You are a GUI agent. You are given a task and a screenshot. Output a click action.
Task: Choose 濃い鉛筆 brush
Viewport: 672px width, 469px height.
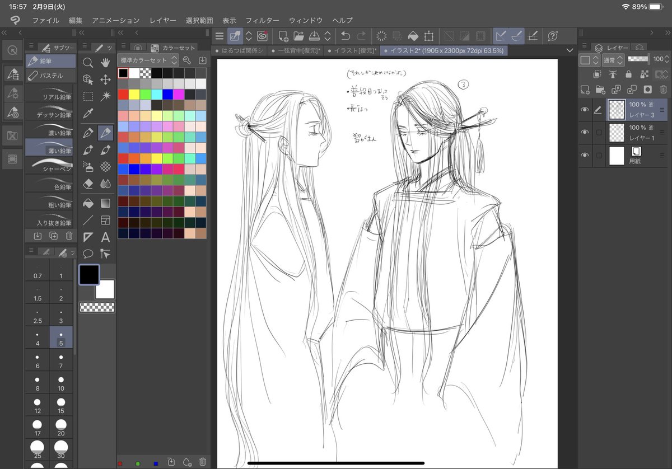(x=49, y=129)
